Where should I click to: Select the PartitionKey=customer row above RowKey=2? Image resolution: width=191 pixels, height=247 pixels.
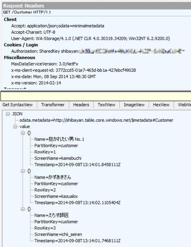[x=56, y=184]
